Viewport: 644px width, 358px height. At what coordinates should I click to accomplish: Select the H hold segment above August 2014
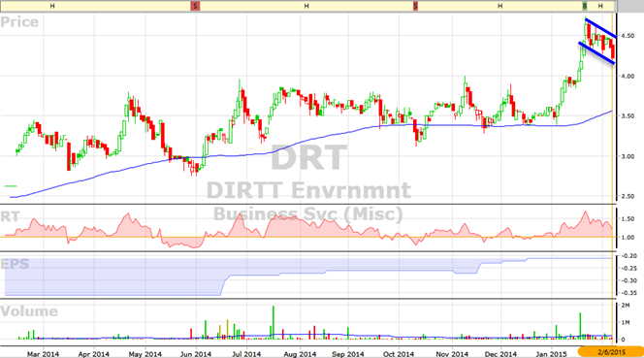click(x=306, y=6)
